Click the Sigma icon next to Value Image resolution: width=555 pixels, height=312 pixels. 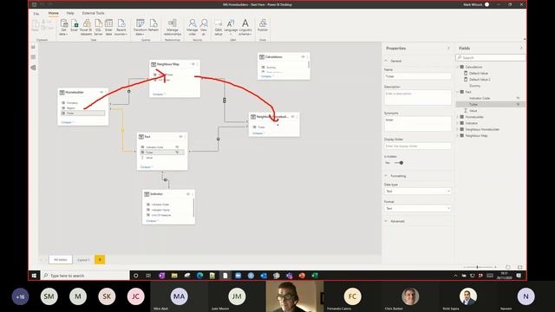(466, 111)
